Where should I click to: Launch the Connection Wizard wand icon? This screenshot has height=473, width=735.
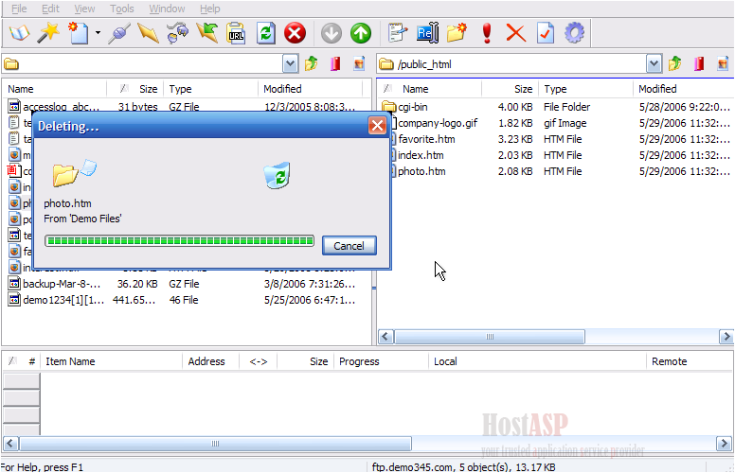[x=48, y=33]
